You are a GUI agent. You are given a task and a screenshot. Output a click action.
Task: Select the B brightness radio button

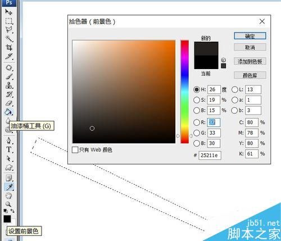[197, 111]
